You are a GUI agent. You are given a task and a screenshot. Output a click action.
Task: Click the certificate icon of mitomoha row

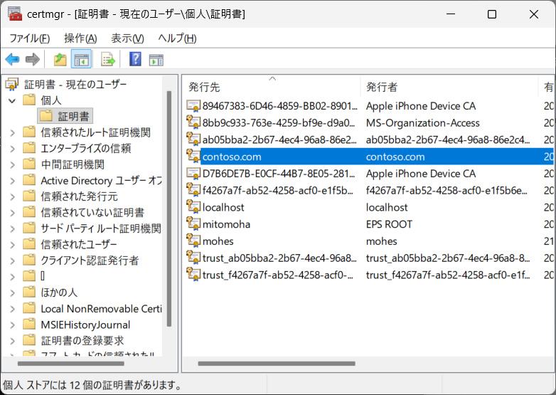[x=193, y=223]
